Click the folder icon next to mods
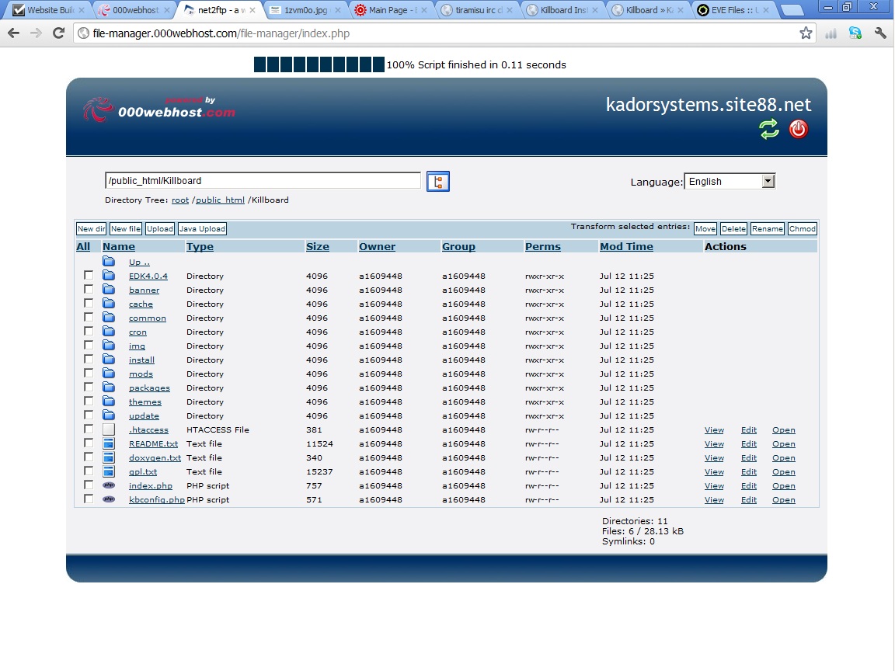 pos(109,373)
